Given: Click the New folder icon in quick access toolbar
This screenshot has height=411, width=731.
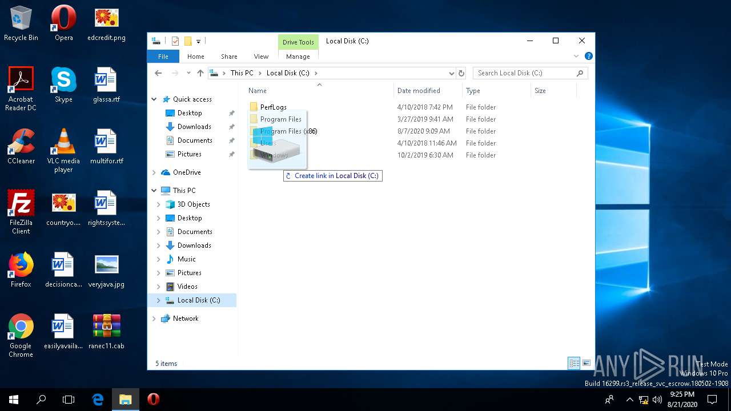Looking at the screenshot, I should [x=187, y=41].
